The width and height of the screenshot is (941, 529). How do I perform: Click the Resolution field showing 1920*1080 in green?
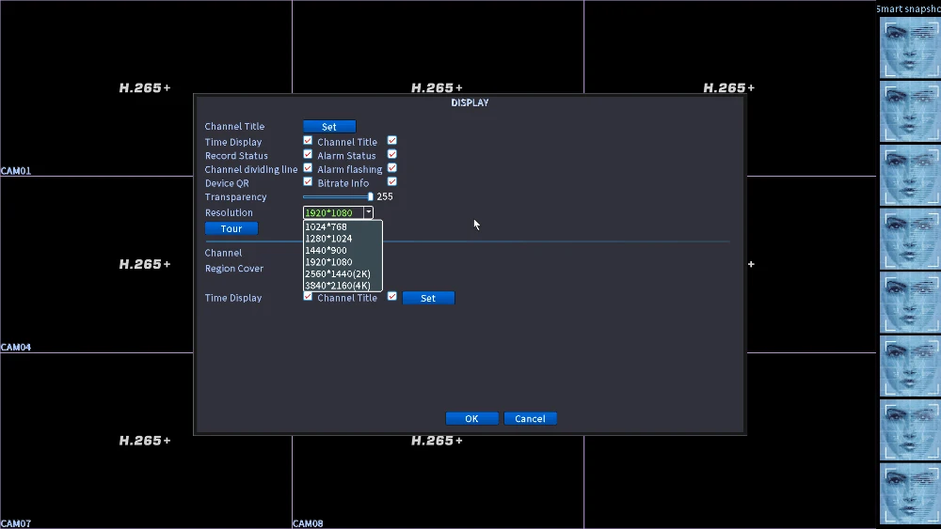(x=334, y=212)
